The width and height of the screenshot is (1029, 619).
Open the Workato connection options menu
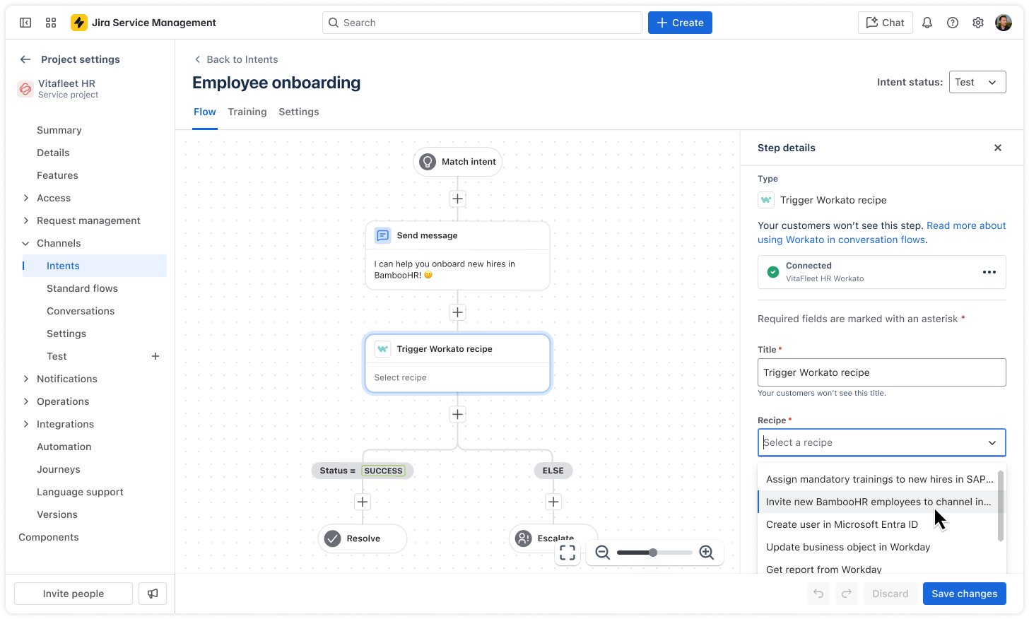click(x=989, y=272)
